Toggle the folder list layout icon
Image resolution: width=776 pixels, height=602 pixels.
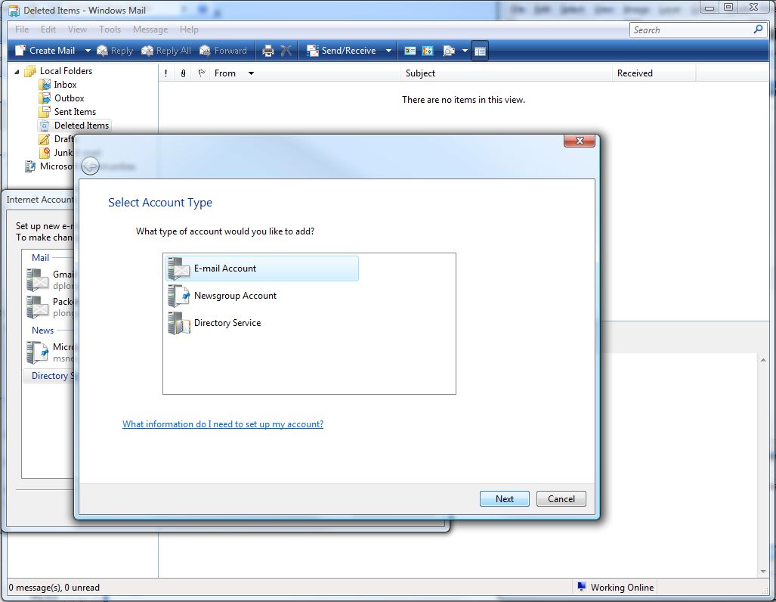480,51
